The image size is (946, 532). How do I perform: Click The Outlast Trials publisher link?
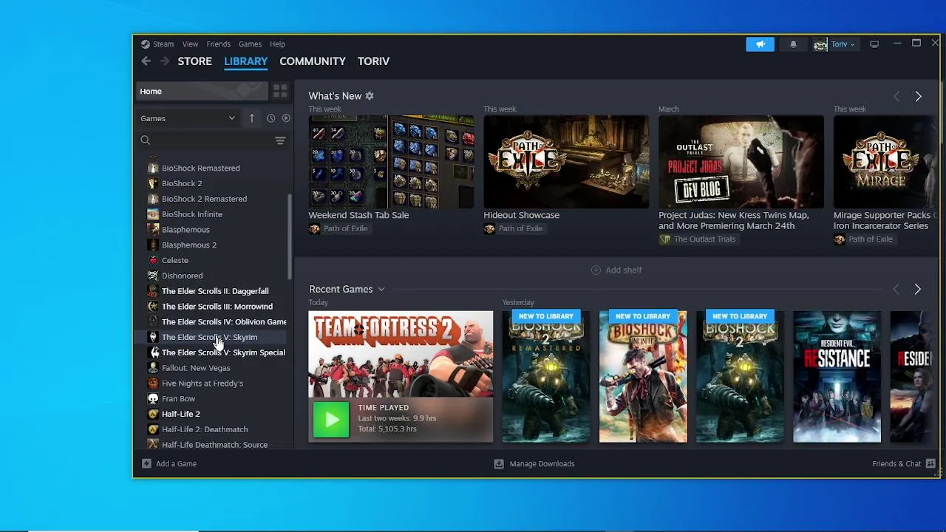(704, 239)
